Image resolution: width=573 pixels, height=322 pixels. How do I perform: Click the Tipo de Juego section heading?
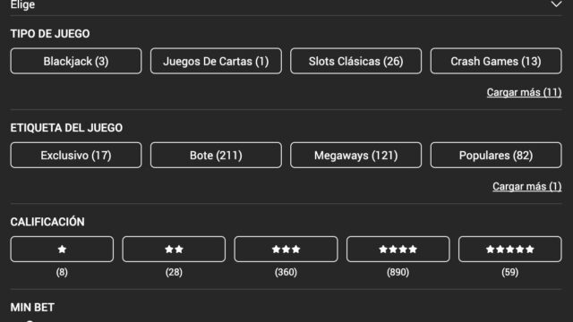click(x=50, y=34)
